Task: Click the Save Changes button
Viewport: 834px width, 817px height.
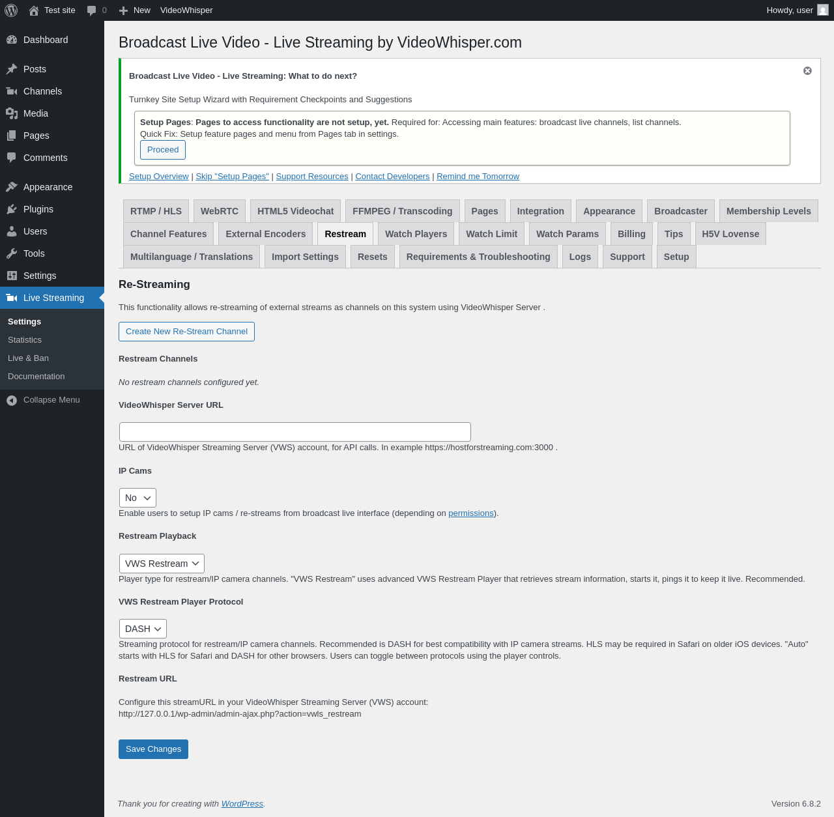Action: click(x=153, y=749)
